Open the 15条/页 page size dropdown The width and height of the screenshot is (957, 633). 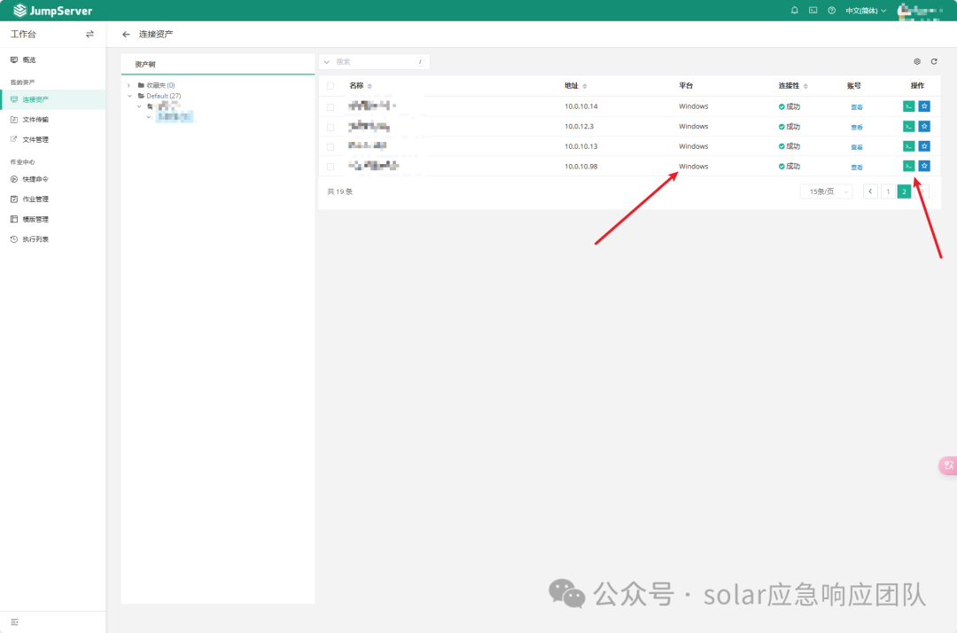click(x=825, y=191)
